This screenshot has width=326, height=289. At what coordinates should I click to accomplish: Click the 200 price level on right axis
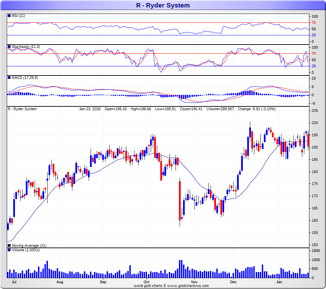[315, 123]
